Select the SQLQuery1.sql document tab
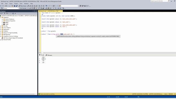Screen dimensions: 176x99 click(48, 11)
